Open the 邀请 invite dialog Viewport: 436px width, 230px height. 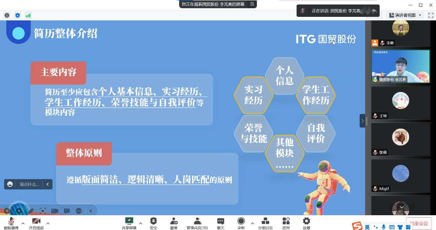(x=174, y=223)
